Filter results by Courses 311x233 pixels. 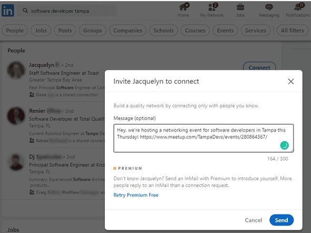[x=195, y=31]
